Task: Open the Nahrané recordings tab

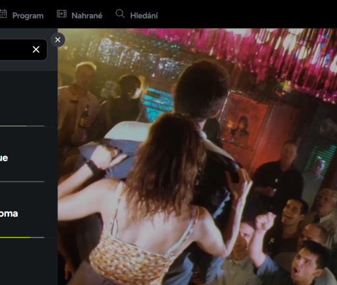Action: coord(87,16)
